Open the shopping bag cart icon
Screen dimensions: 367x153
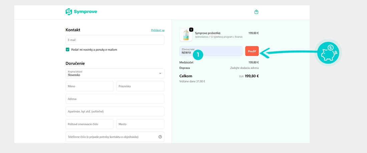click(256, 12)
